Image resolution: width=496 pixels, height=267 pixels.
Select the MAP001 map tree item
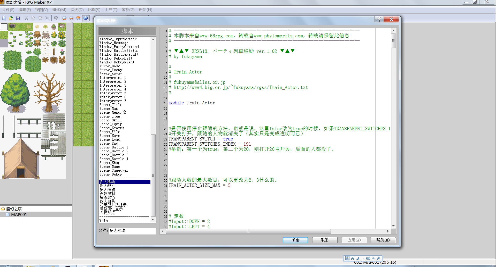(x=19, y=215)
